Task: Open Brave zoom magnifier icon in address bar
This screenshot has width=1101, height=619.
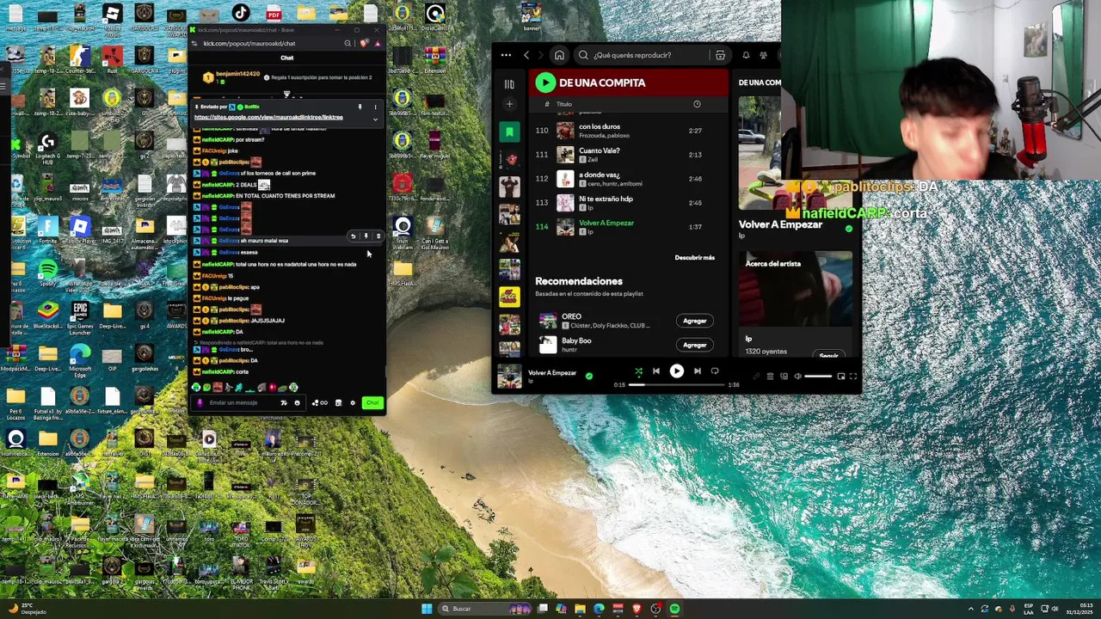Action: 348,43
